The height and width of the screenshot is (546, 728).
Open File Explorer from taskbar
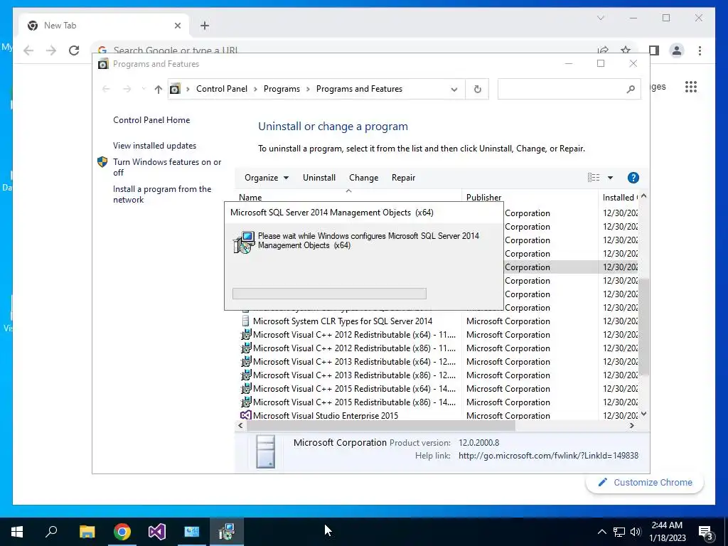(87, 532)
